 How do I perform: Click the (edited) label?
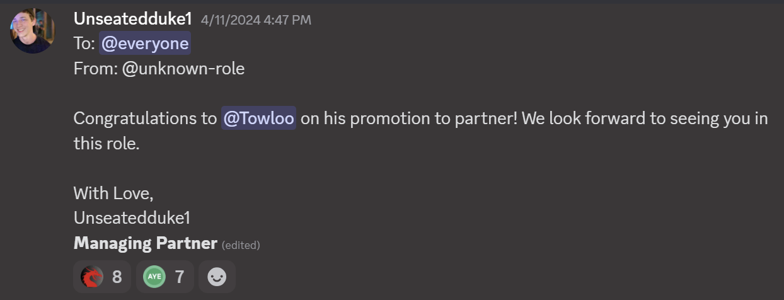coord(241,245)
